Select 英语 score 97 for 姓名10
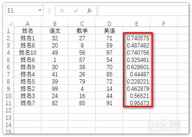Viewport: 192px width, 137px height. (x=109, y=52)
